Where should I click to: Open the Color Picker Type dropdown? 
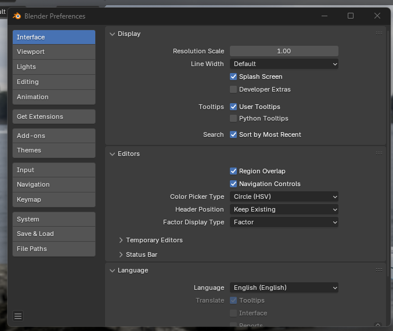coord(284,197)
